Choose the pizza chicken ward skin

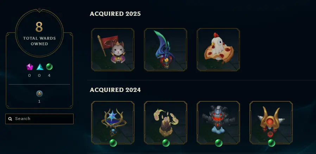coord(218,49)
